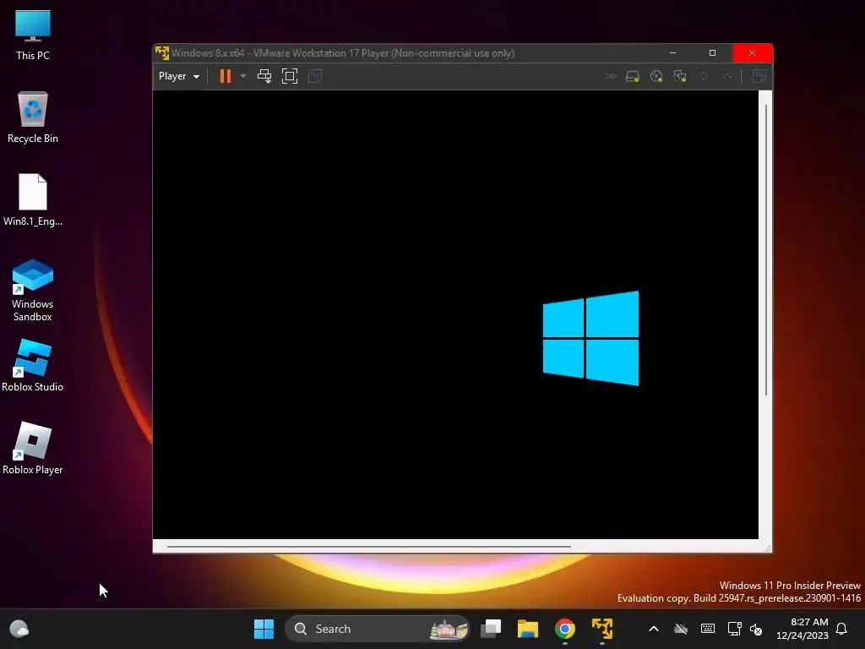
Task: Select This PC desktop icon
Action: coord(33,35)
